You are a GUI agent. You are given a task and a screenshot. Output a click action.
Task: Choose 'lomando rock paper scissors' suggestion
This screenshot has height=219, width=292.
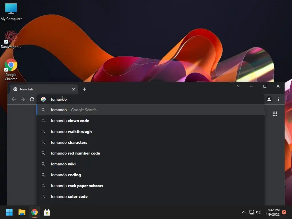point(151,186)
